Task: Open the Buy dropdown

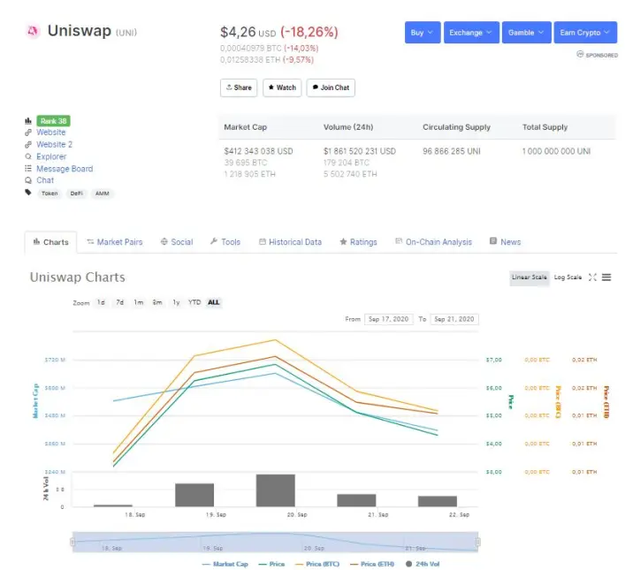Action: (x=423, y=33)
